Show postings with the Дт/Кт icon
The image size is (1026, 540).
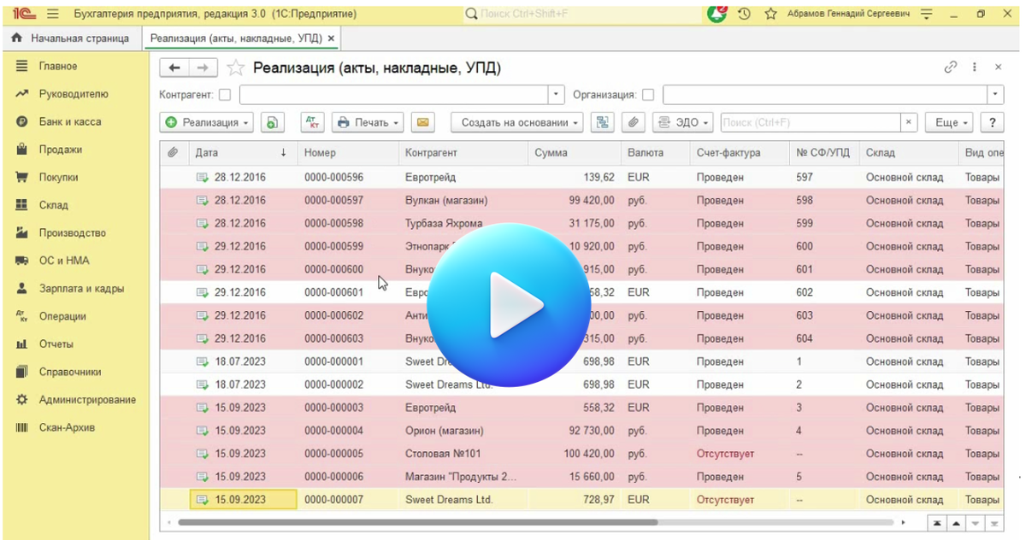(313, 122)
